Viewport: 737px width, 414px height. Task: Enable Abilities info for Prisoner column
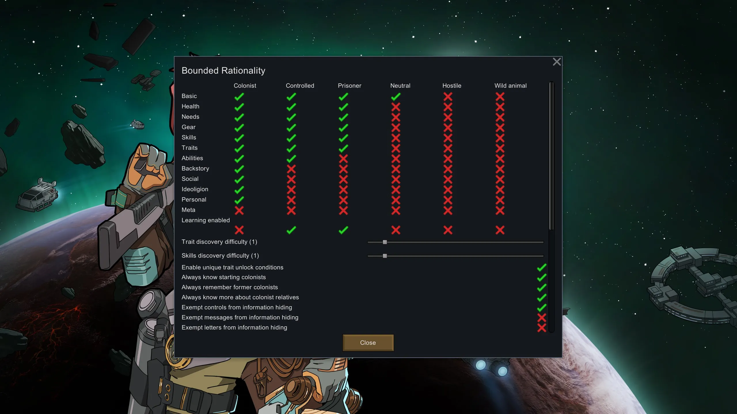click(343, 159)
